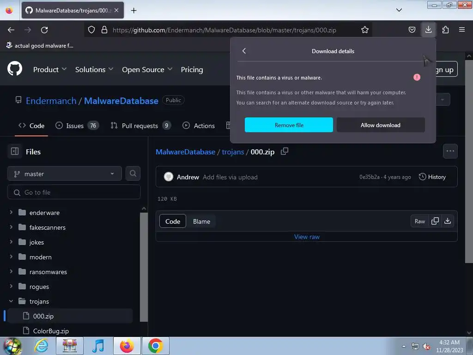Click MalwareDatabase breadcrumb link
Viewport: 473px width, 355px height.
click(185, 152)
